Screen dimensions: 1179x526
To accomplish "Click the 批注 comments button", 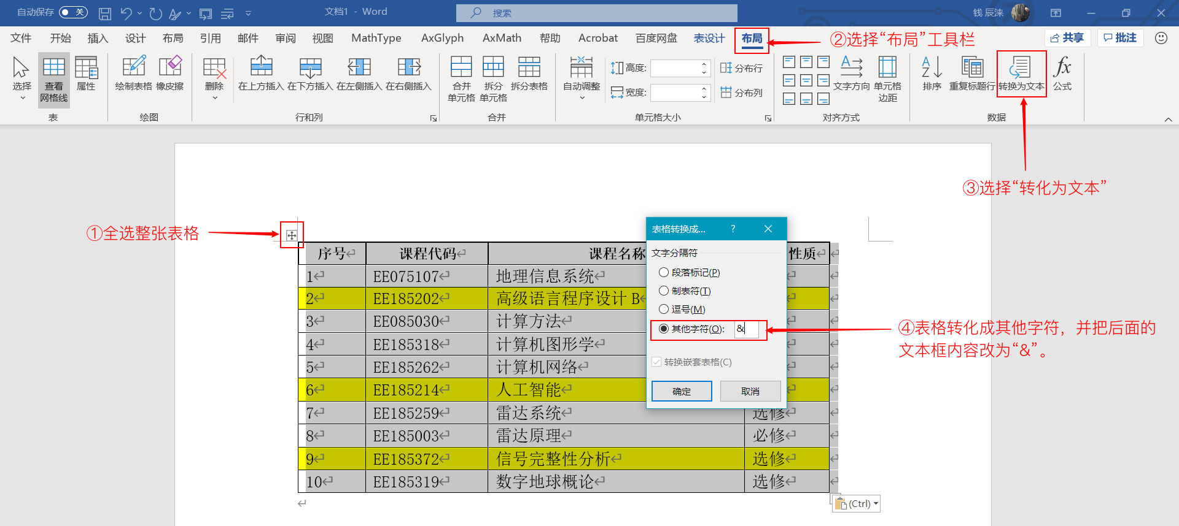I will click(x=1120, y=38).
